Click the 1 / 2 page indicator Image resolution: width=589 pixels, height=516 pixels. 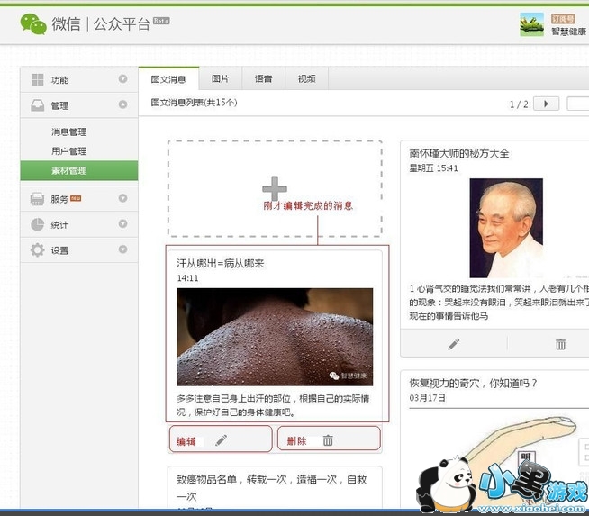(519, 104)
